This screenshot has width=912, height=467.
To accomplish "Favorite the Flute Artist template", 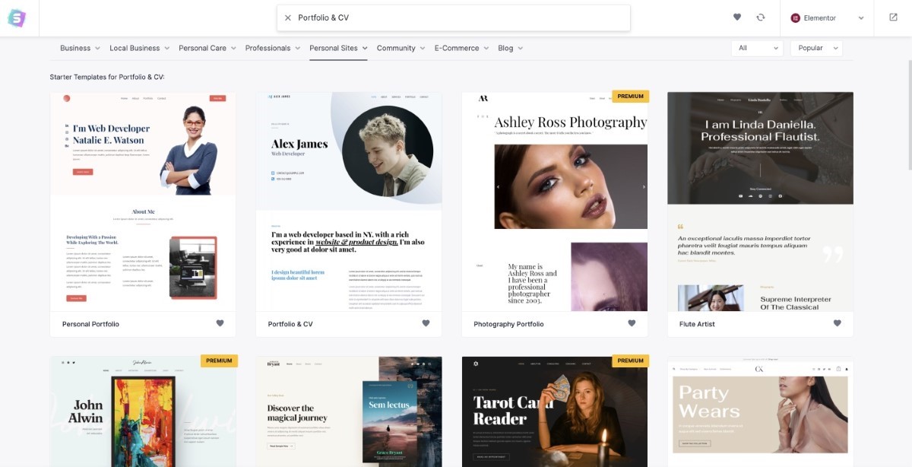I will [838, 323].
